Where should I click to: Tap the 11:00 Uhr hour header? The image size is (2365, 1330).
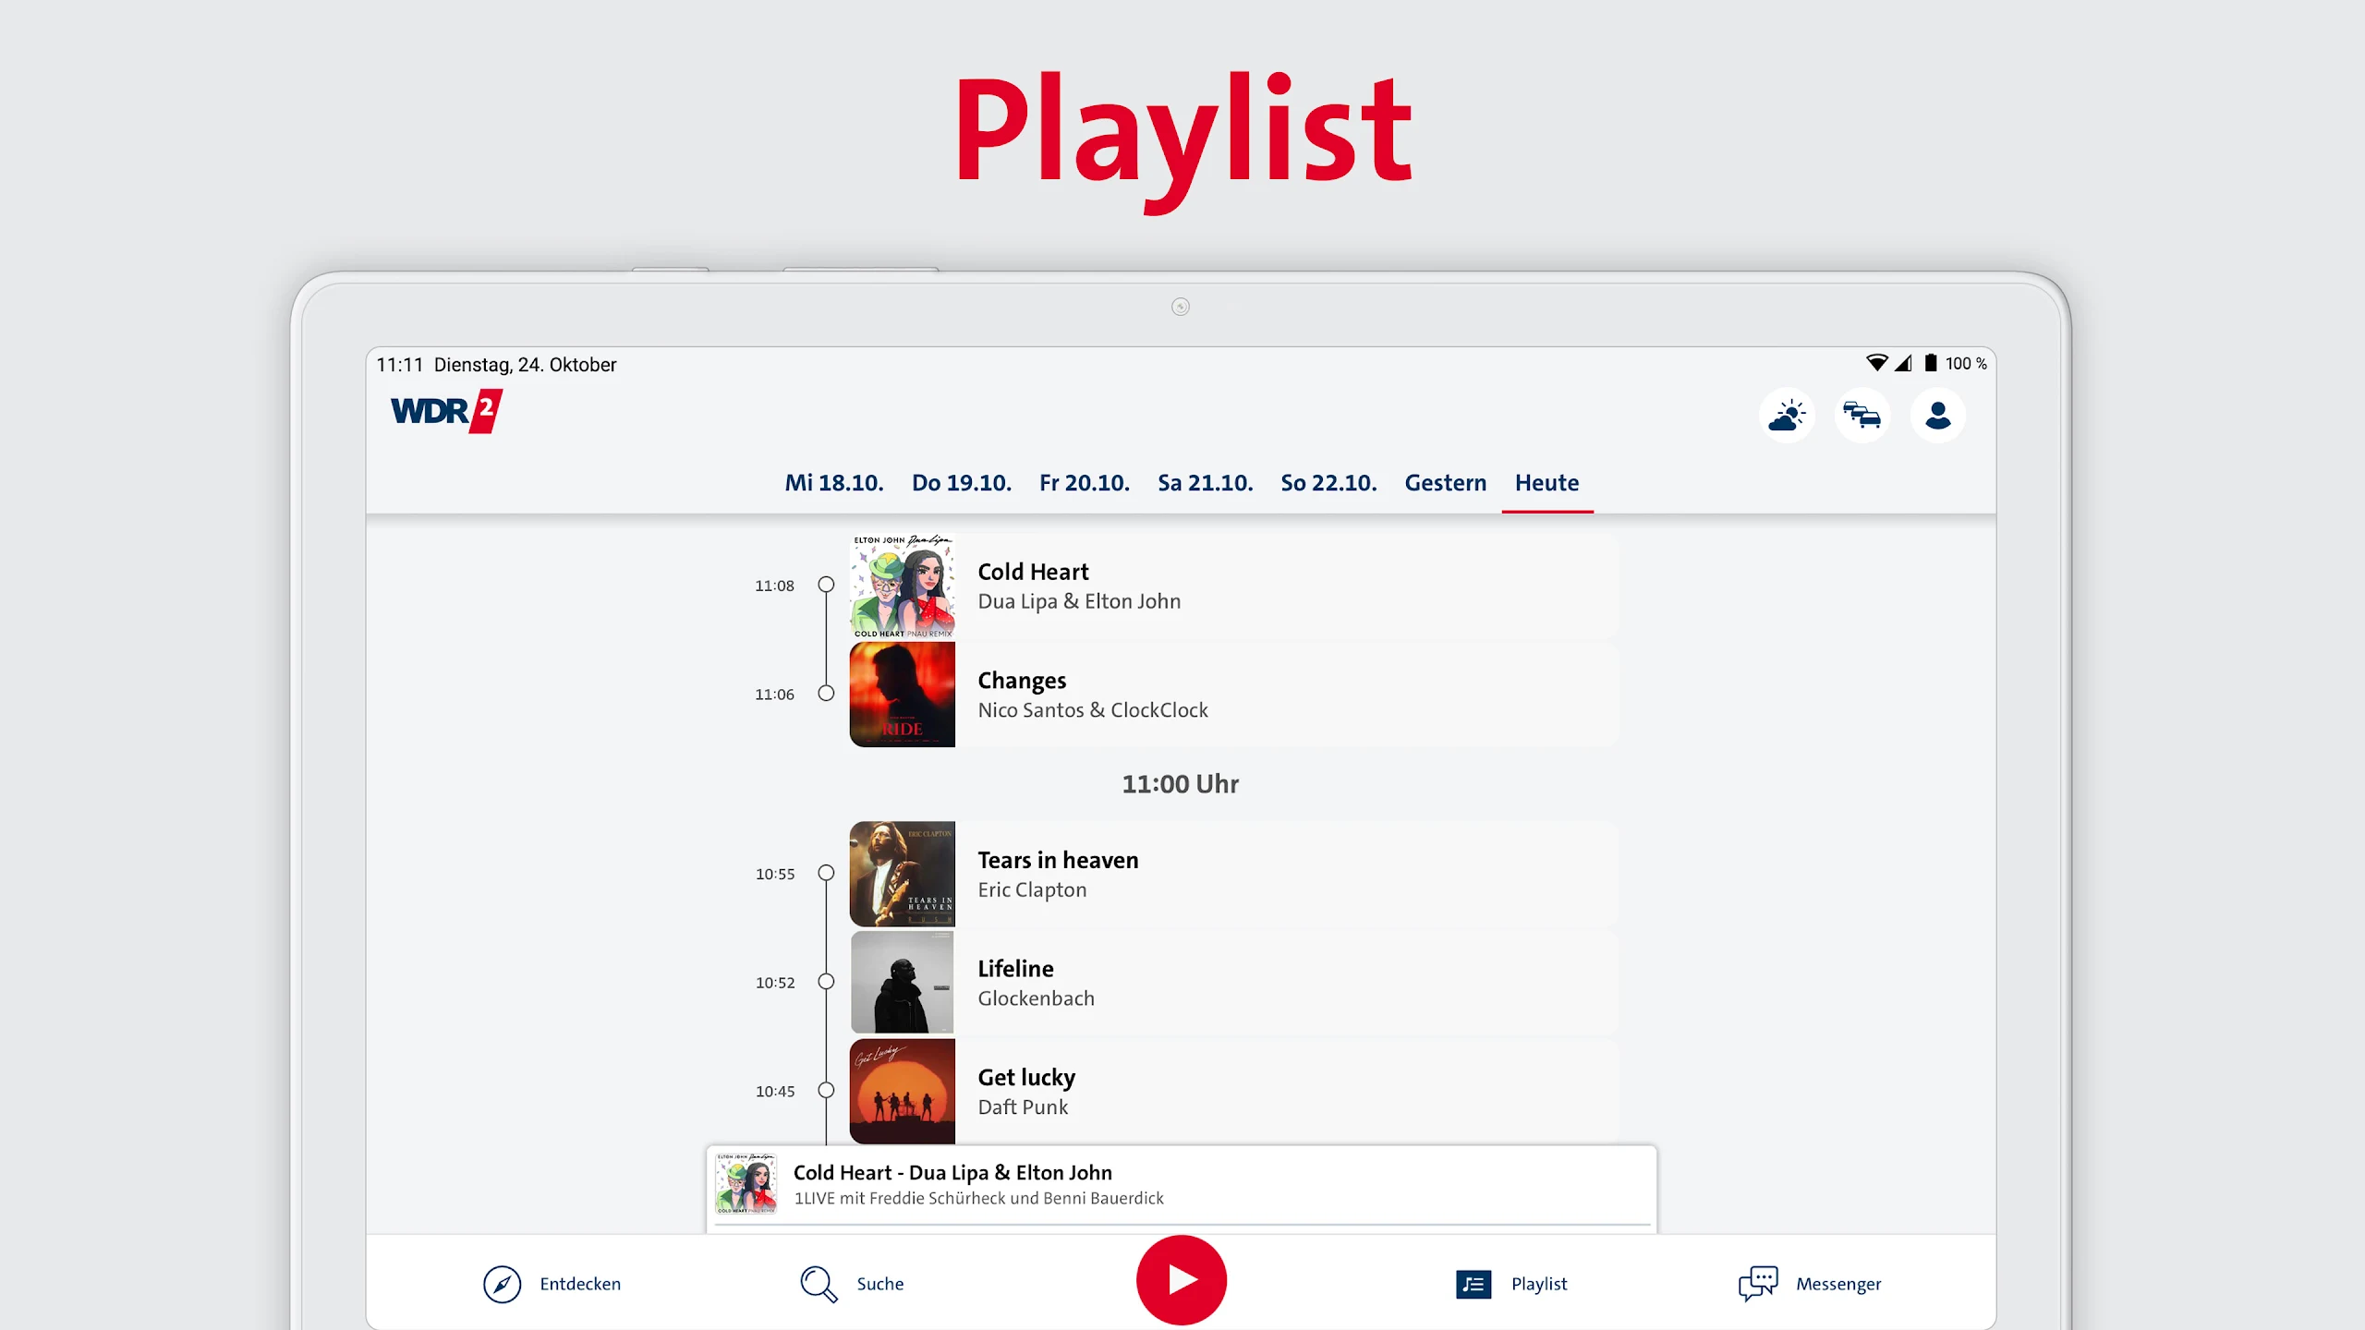1180,784
